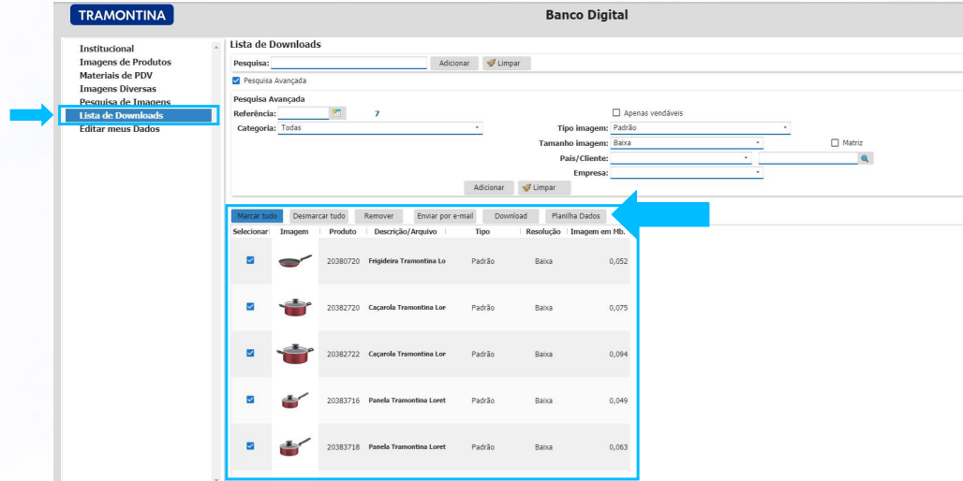Click the casserole thumbnail for 20382720
963x481 pixels.
click(x=295, y=307)
